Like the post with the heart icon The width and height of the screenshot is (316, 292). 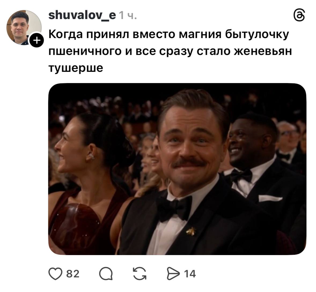(x=55, y=274)
